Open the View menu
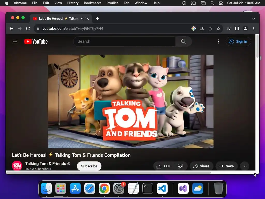Viewport: 265px width, 199px height. (58, 3)
